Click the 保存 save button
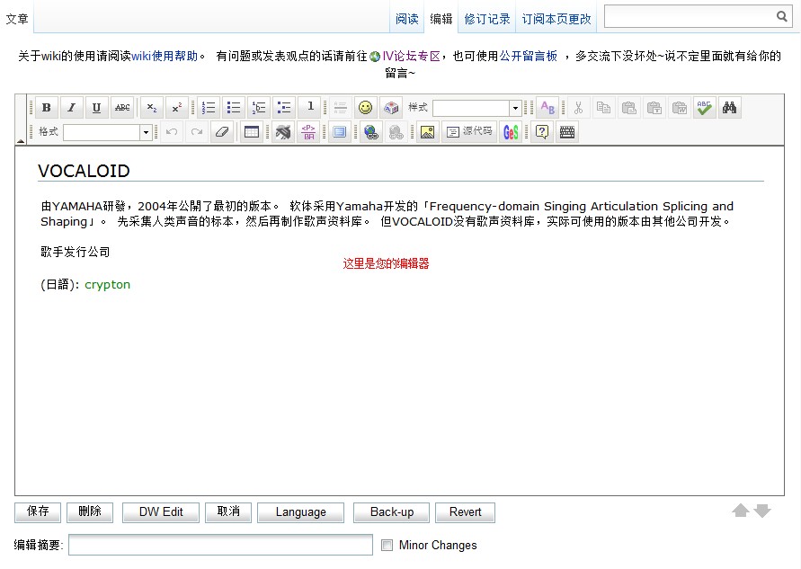The height and width of the screenshot is (569, 801). [x=38, y=511]
